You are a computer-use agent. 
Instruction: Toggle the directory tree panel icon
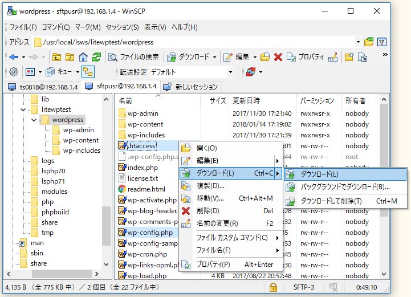pos(88,72)
